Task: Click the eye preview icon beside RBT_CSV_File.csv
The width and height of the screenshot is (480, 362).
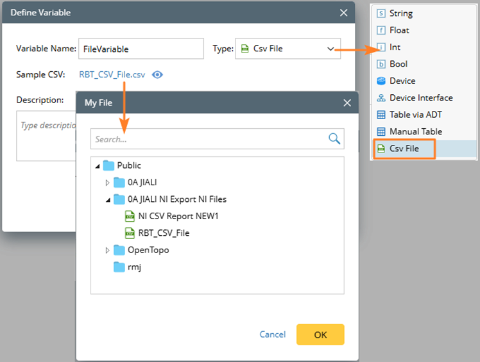Action: [157, 75]
